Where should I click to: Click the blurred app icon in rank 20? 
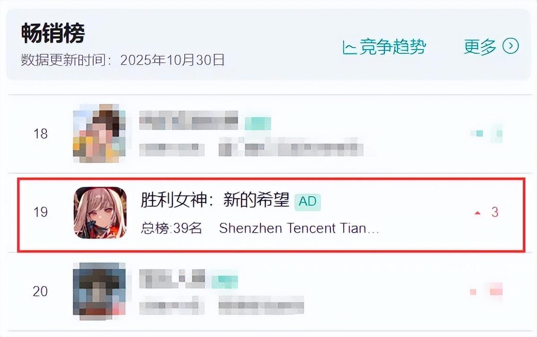[99, 291]
